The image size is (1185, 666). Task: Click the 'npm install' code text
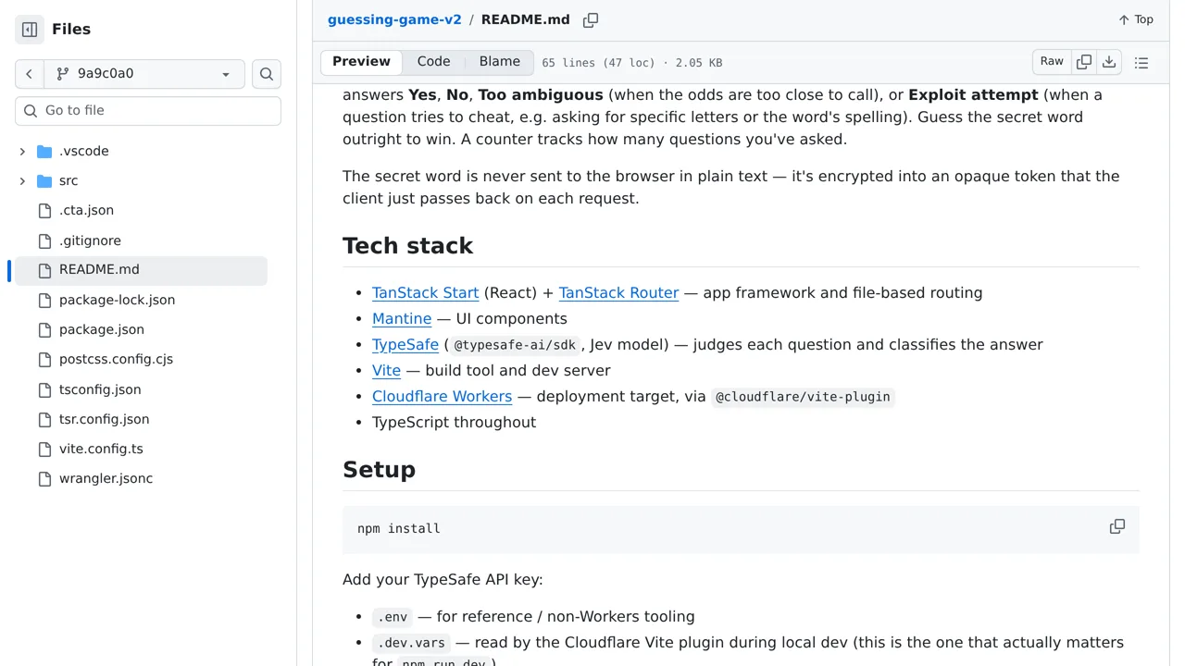click(x=399, y=529)
